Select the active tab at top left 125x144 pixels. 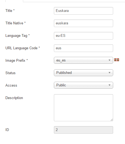14,1
